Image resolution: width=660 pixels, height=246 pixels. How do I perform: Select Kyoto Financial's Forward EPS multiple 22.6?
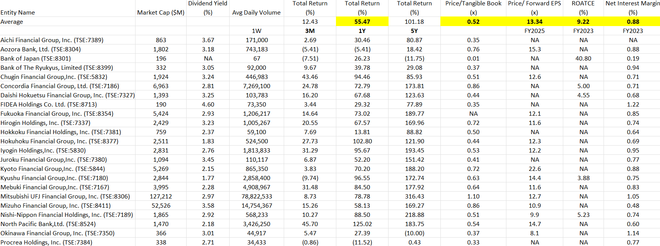pos(534,169)
